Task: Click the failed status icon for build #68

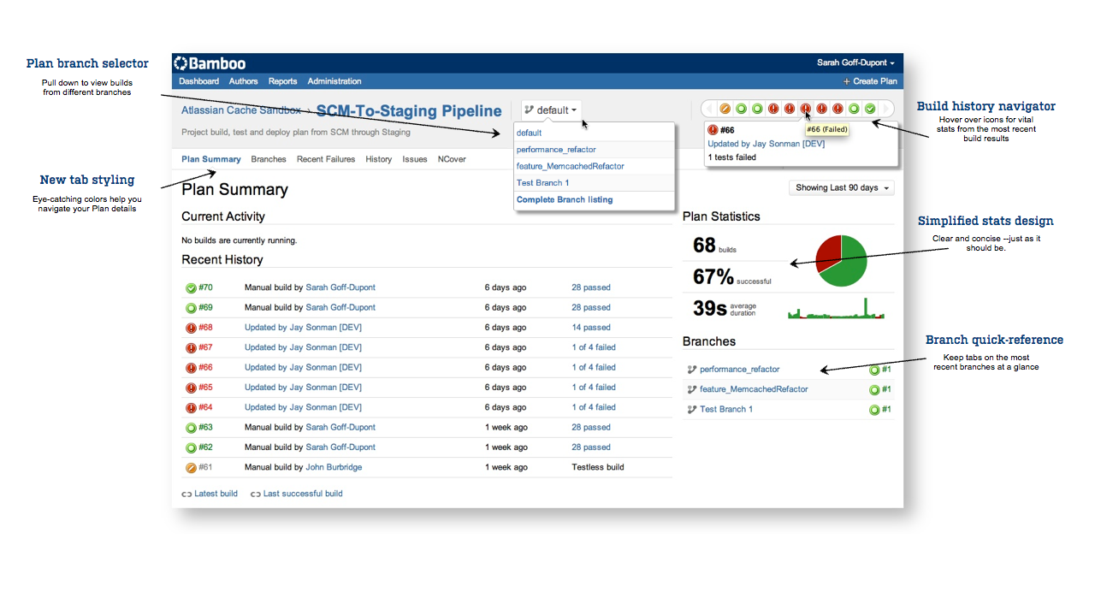Action: click(191, 328)
